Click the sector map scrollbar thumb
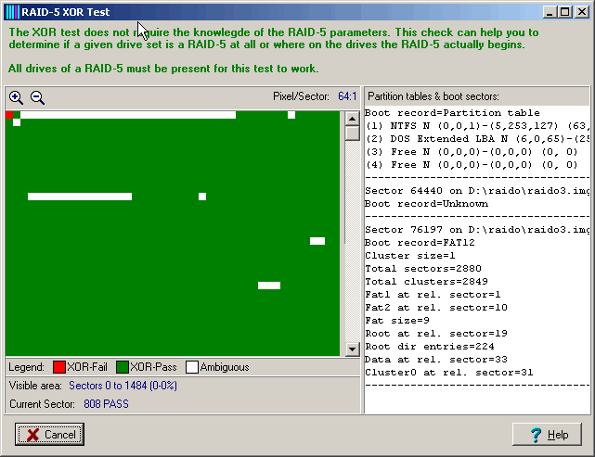 tap(352, 133)
